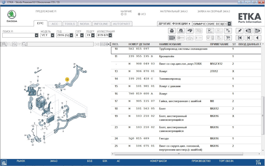Click the Skoda logo

pyautogui.click(x=12, y=16)
